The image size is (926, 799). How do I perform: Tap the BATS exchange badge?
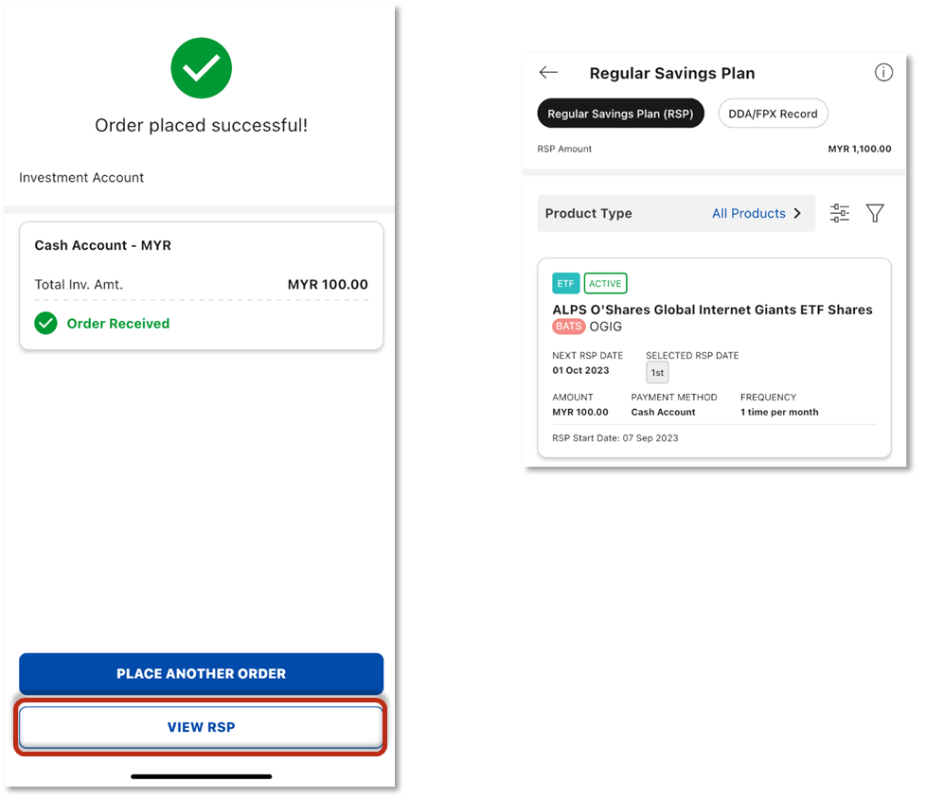568,326
